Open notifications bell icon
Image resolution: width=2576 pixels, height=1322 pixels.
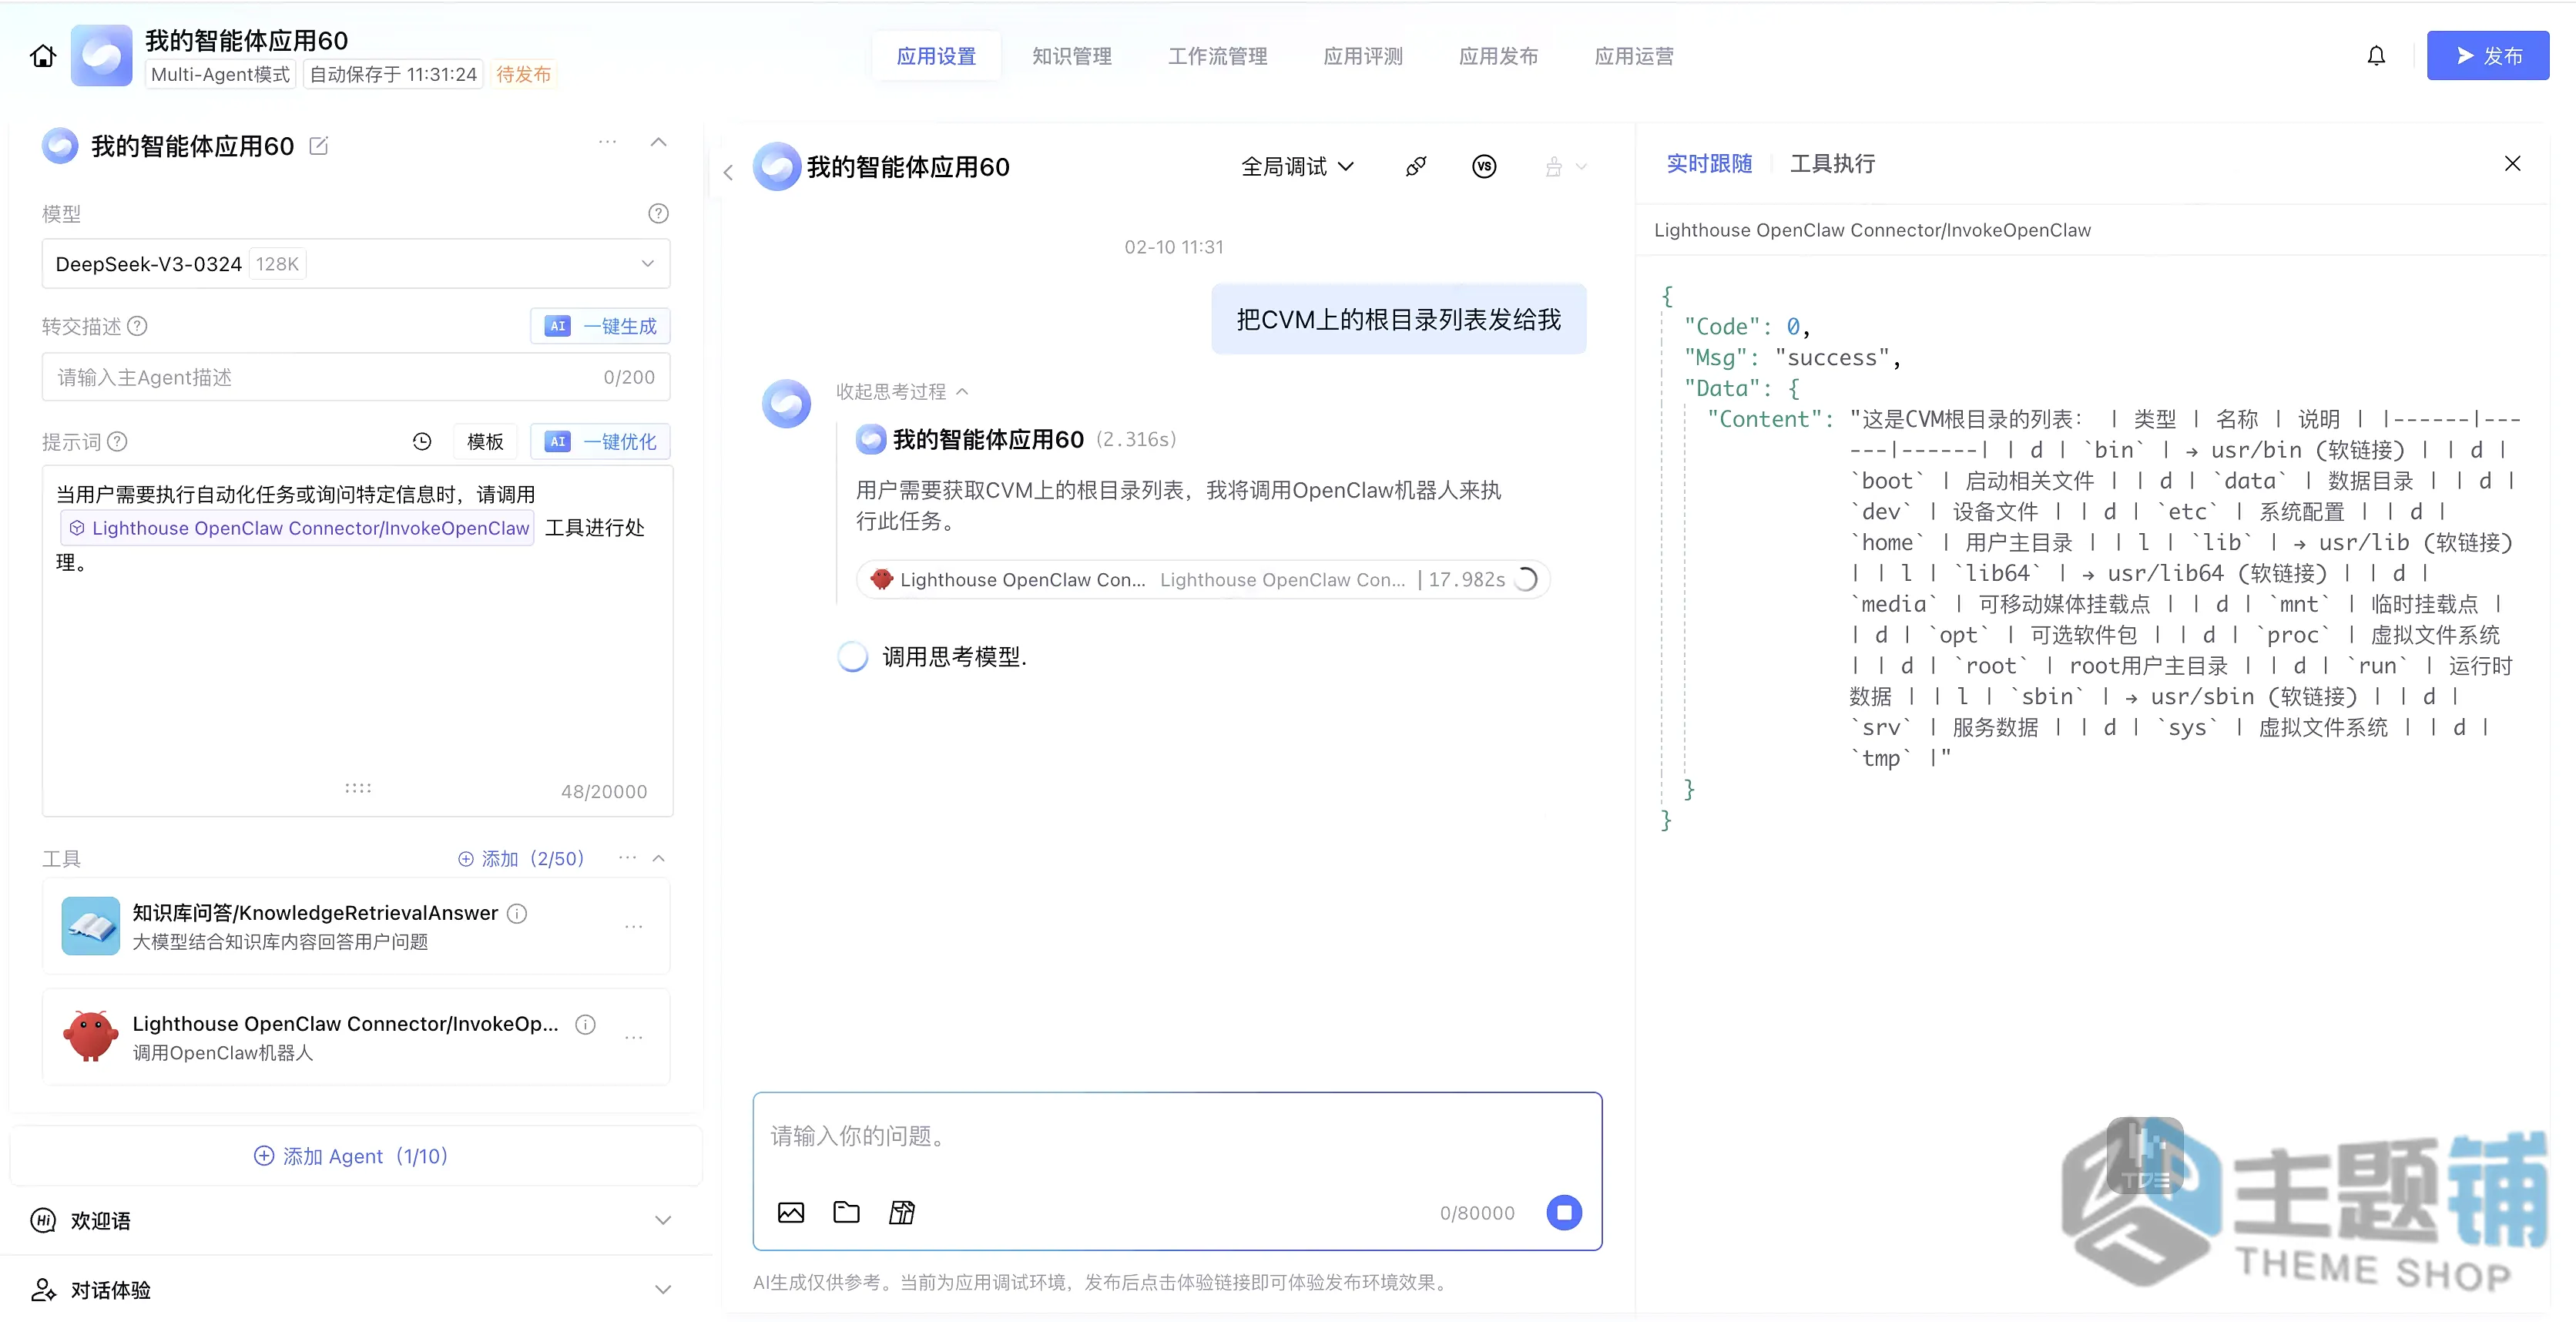[x=2376, y=56]
